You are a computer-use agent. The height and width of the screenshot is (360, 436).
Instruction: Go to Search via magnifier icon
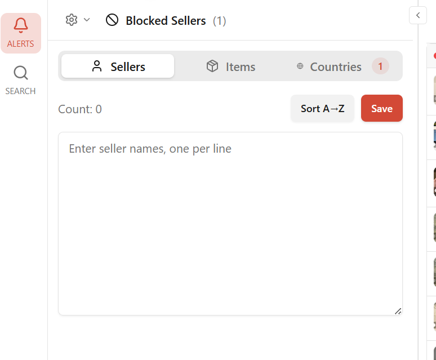click(21, 73)
